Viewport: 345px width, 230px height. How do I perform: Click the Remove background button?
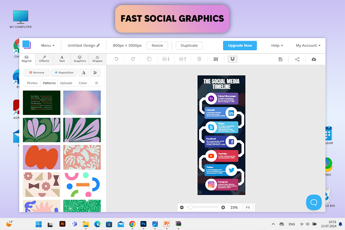(36, 72)
